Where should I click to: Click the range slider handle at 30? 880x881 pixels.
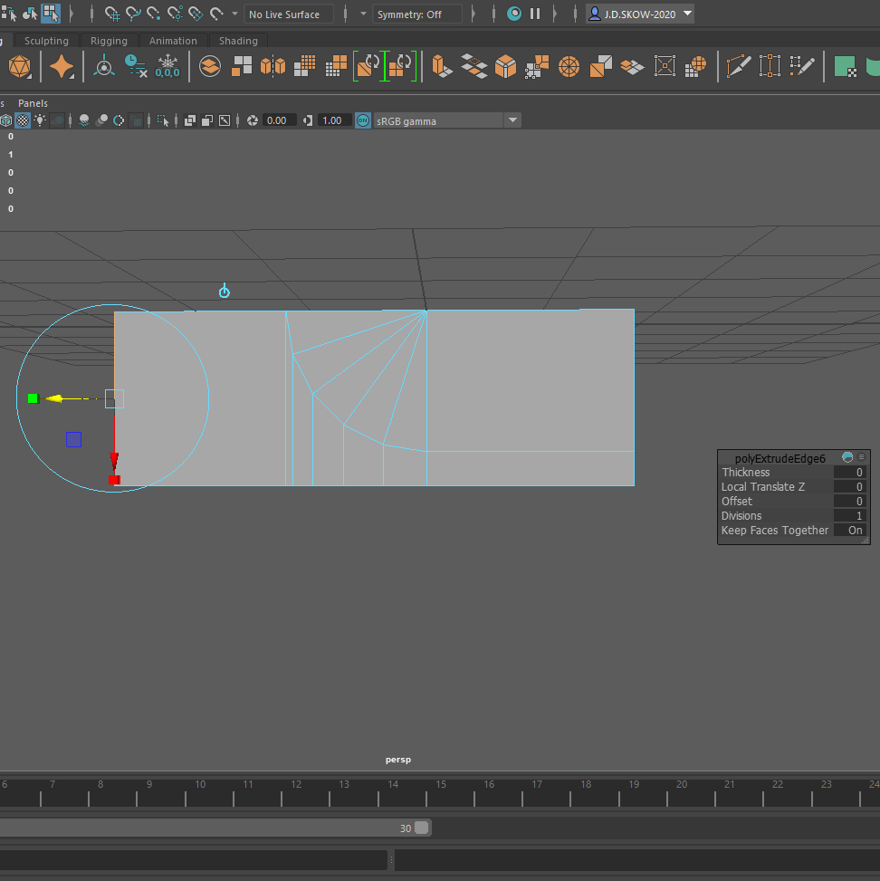[x=421, y=828]
